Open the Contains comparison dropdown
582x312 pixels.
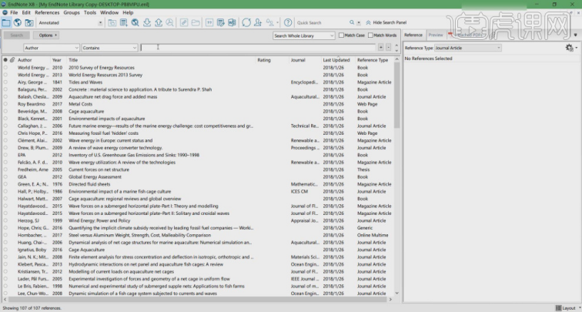pyautogui.click(x=134, y=48)
